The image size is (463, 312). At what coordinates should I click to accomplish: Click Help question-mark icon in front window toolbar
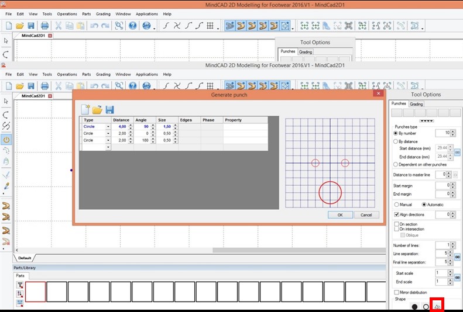(x=133, y=86)
